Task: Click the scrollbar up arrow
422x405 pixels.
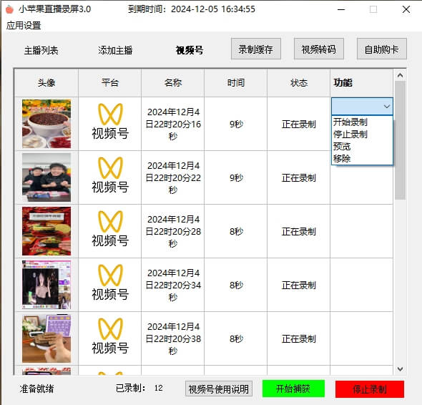Action: [400, 75]
